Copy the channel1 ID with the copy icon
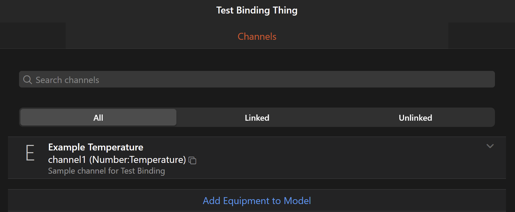 (x=192, y=160)
